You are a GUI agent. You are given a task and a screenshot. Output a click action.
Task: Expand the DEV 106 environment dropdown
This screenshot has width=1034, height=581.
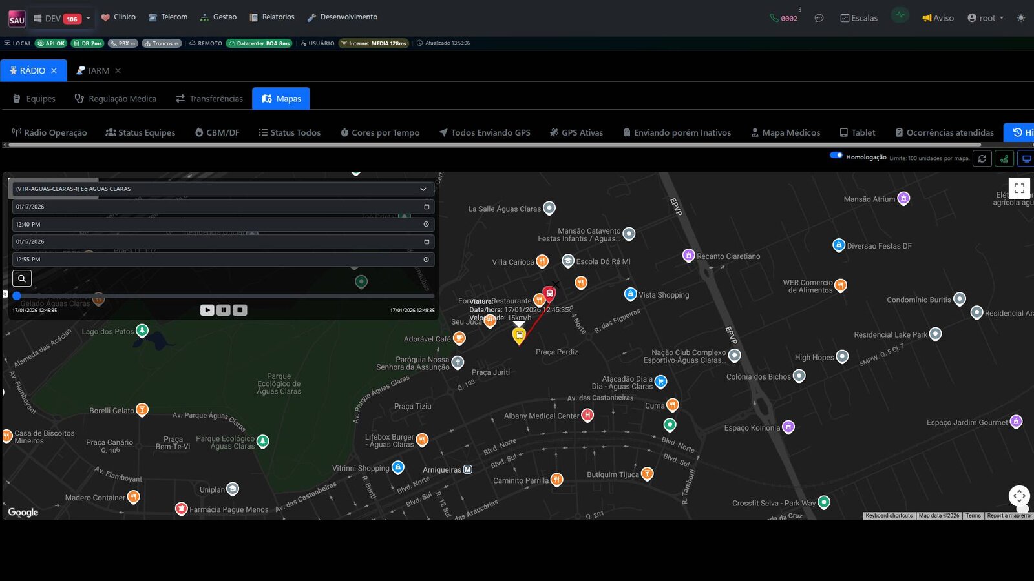click(62, 19)
